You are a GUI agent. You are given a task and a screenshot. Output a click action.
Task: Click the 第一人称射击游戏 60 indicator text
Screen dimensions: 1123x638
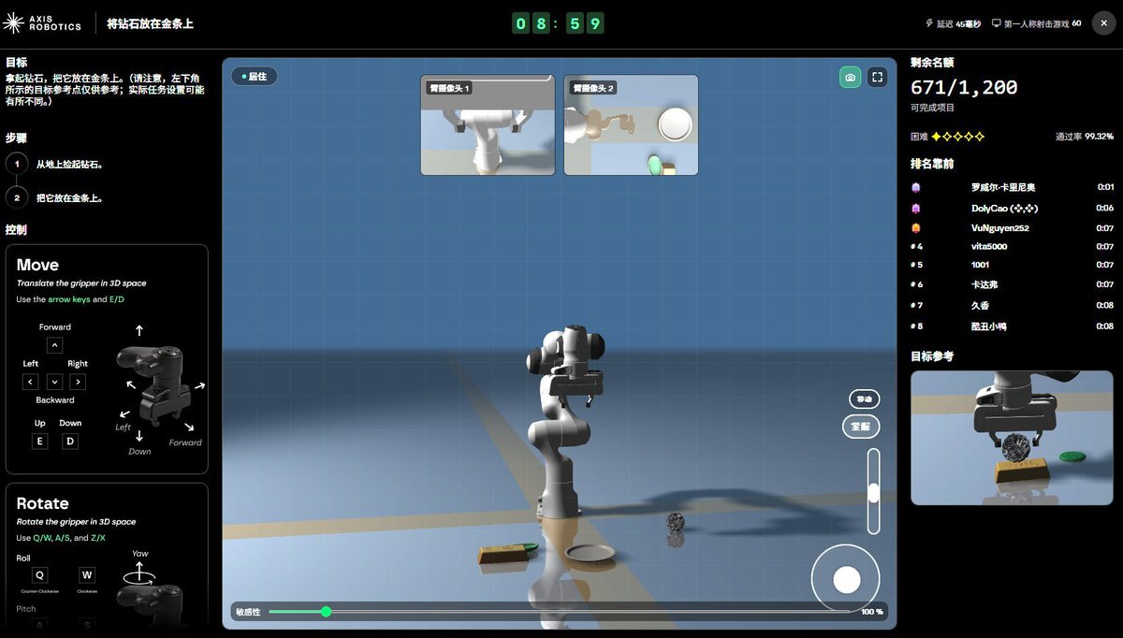coord(1043,23)
